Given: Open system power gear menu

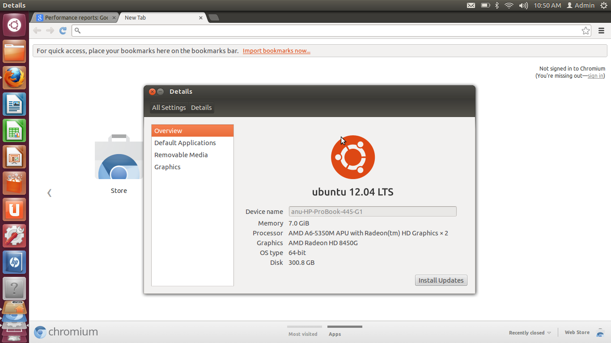Looking at the screenshot, I should pos(604,5).
